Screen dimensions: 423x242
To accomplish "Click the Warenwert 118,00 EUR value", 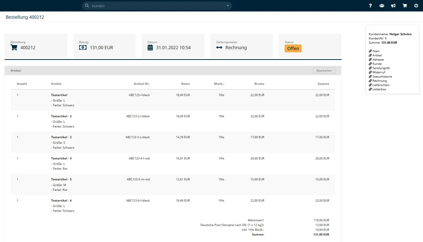I will [x=321, y=220].
